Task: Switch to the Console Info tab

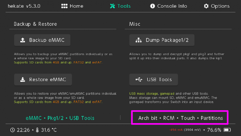Action: tap(169, 6)
